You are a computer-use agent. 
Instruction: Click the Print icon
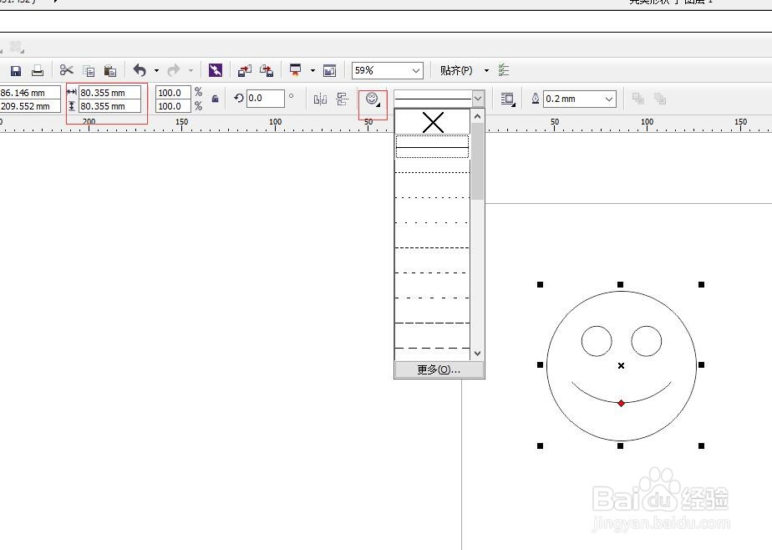coord(38,70)
